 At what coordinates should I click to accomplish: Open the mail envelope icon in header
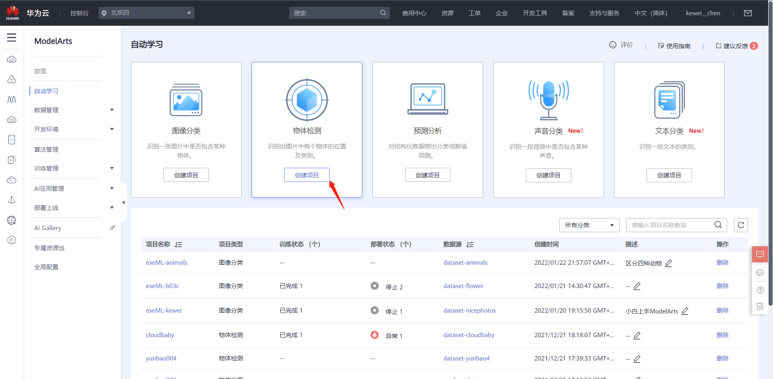(748, 13)
